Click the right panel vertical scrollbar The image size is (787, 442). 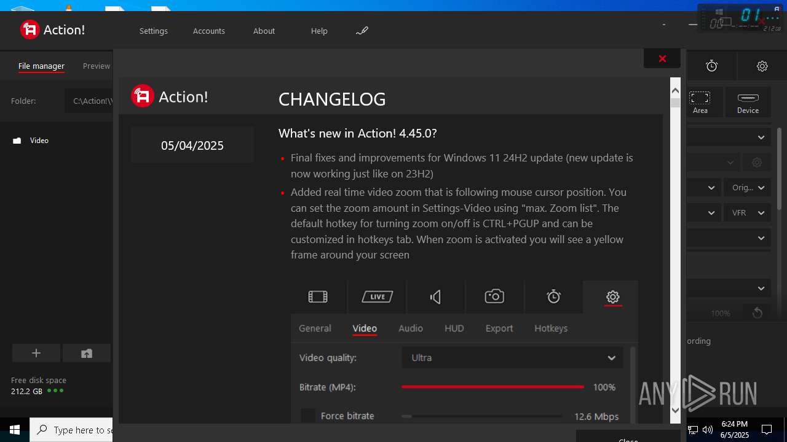[779, 169]
